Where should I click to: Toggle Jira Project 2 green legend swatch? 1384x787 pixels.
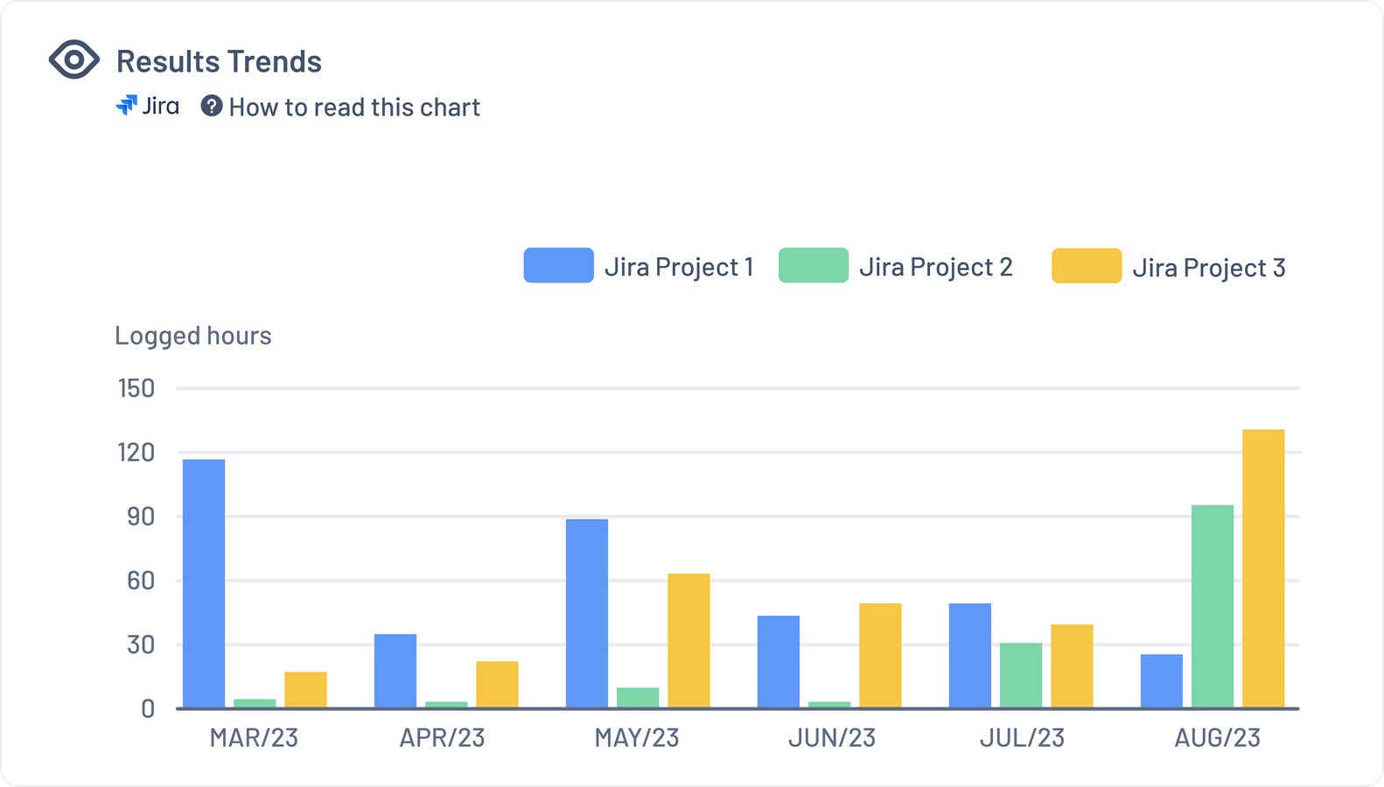click(x=814, y=265)
